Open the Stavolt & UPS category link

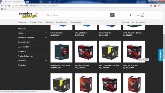23,42
